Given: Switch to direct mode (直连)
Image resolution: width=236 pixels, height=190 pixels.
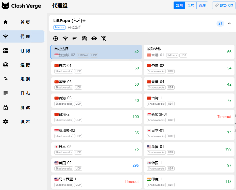Looking at the screenshot, I should [202, 5].
